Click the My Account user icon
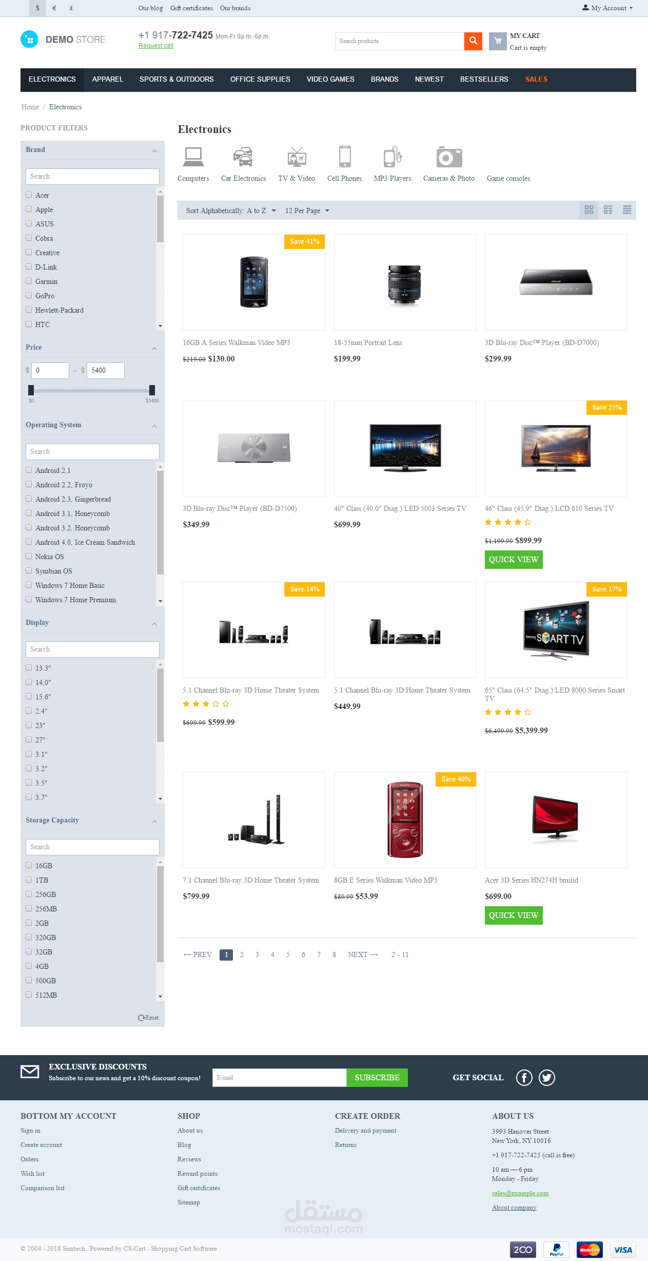The width and height of the screenshot is (648, 1261). click(585, 8)
